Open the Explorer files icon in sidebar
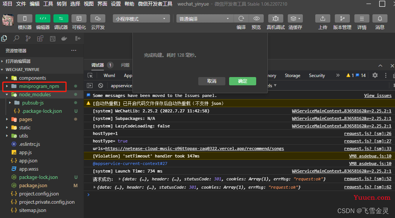Image resolution: width=395 pixels, height=218 pixels. tap(4, 38)
